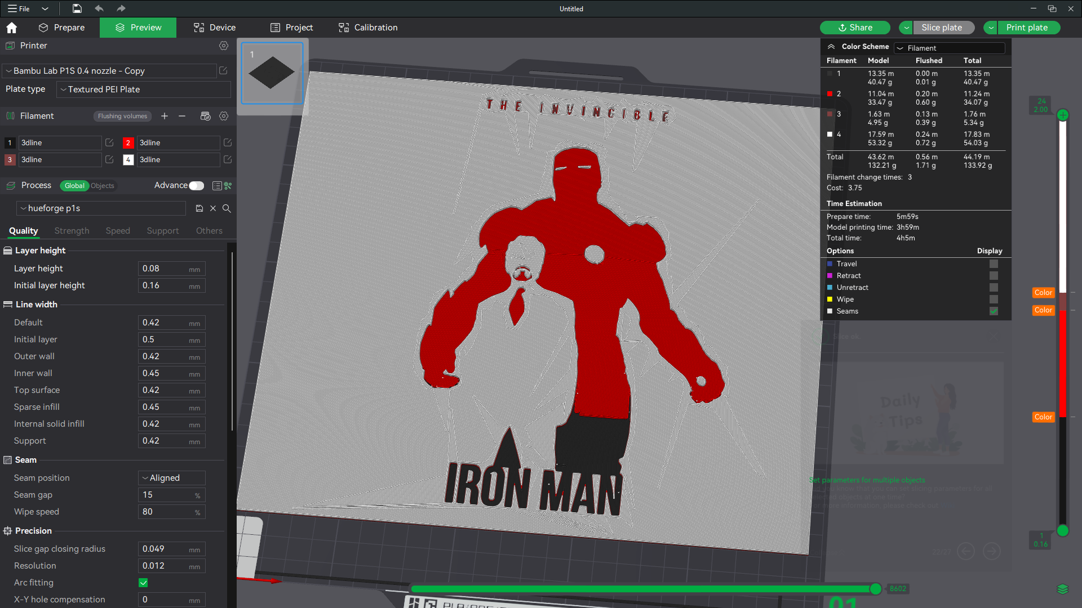
Task: Add a filament with the plus icon
Action: pos(165,116)
